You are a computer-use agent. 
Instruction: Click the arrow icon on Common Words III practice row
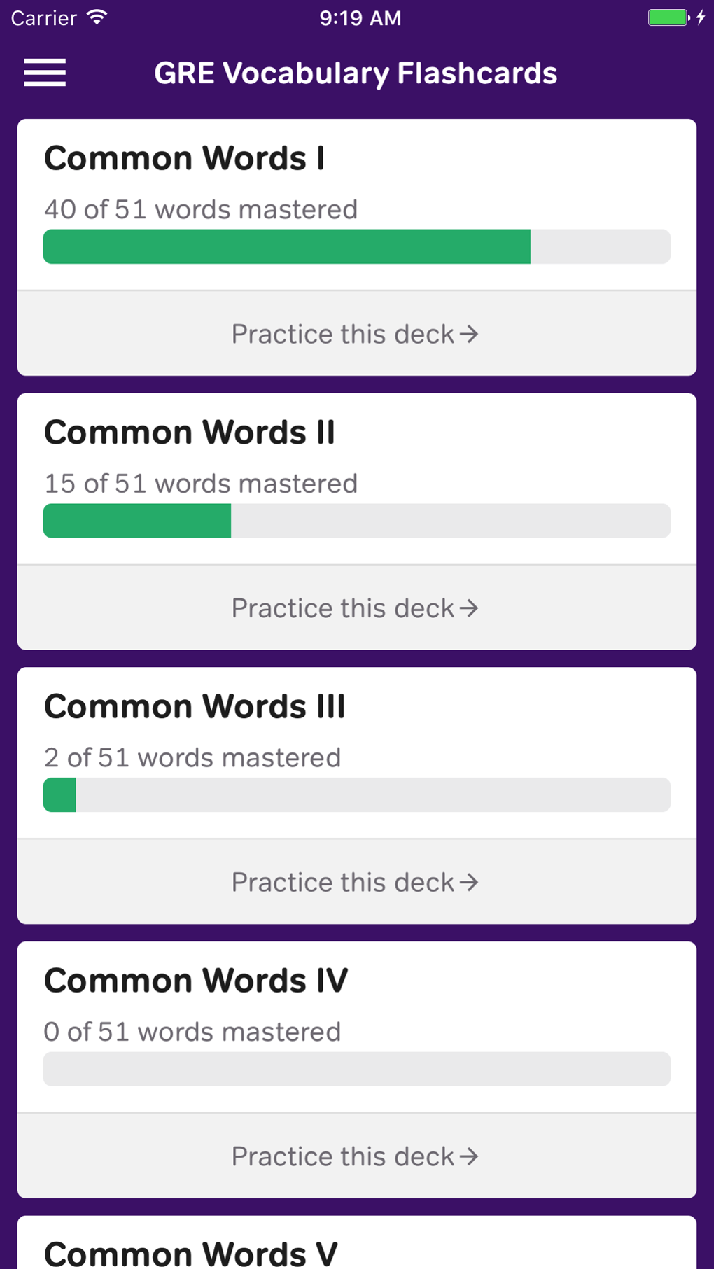point(470,882)
